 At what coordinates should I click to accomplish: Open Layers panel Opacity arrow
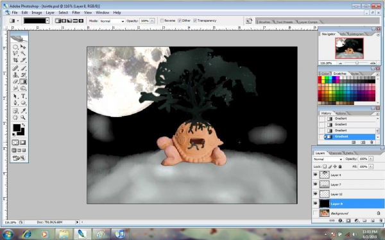[371, 159]
